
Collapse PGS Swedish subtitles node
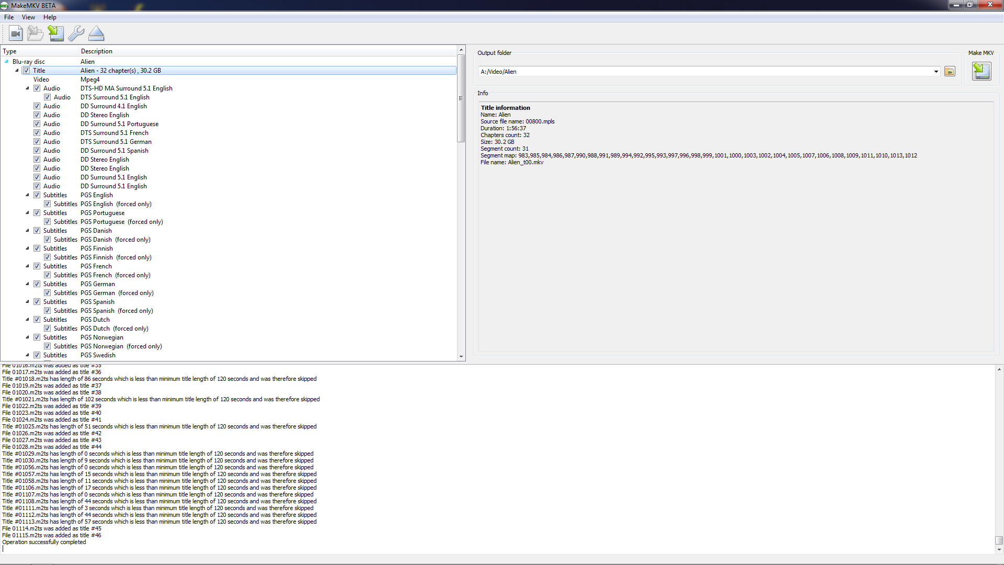[x=27, y=355]
